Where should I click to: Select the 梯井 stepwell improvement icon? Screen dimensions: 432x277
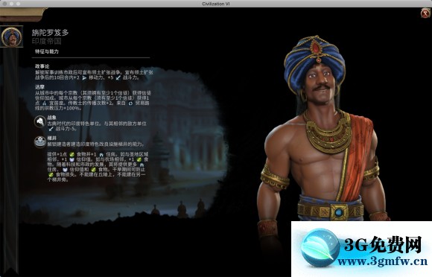(40, 141)
